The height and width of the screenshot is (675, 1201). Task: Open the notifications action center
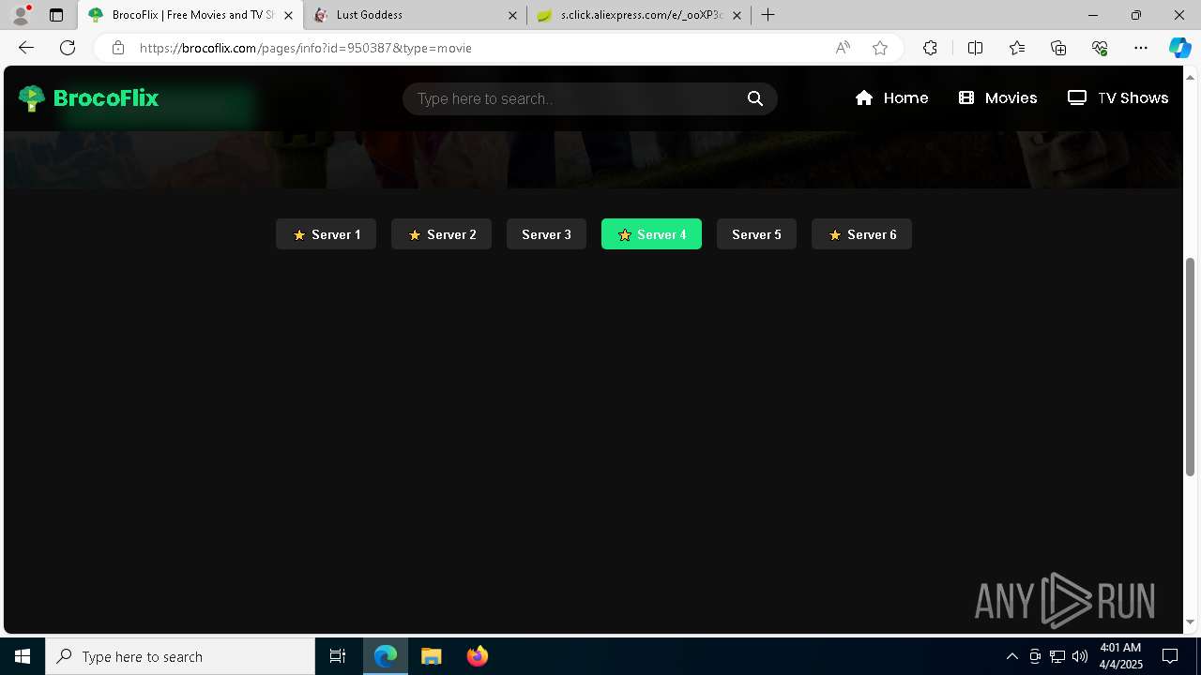[x=1170, y=656]
